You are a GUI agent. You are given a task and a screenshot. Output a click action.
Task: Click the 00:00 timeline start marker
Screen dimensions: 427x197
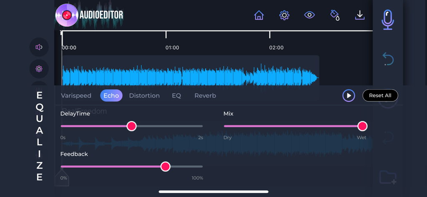pyautogui.click(x=69, y=48)
